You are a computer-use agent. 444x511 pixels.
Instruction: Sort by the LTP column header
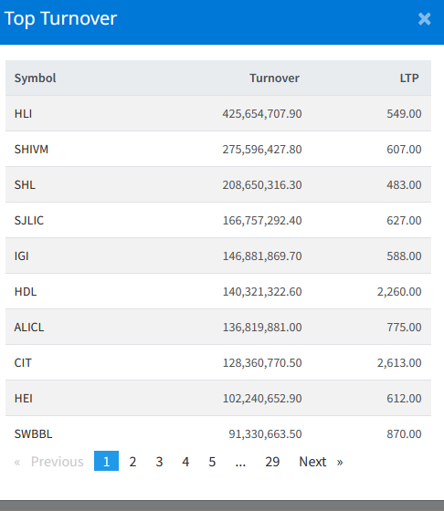click(409, 78)
